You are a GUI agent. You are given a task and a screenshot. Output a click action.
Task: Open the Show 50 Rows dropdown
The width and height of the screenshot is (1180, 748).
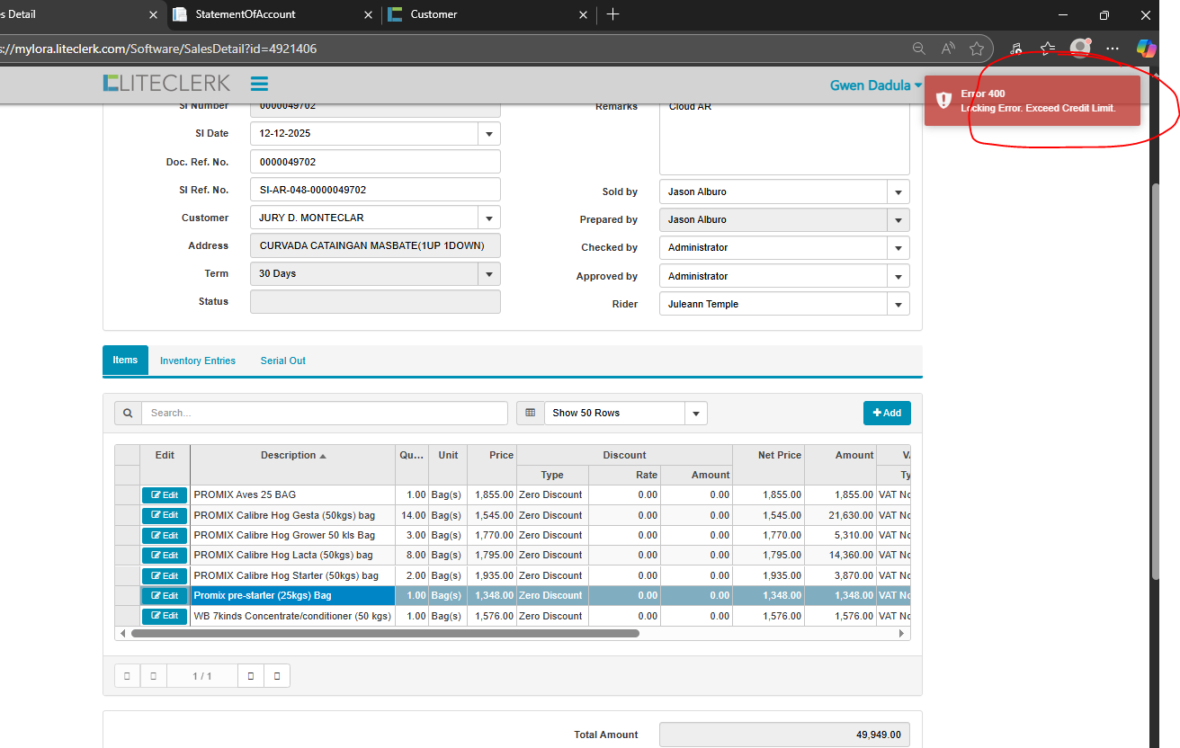coord(695,414)
